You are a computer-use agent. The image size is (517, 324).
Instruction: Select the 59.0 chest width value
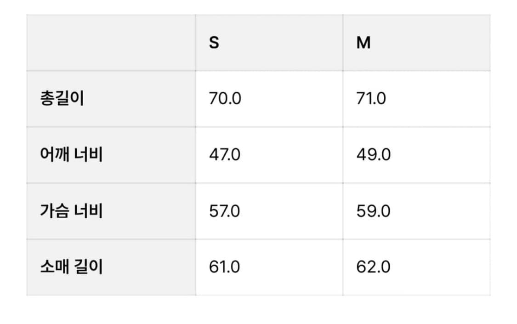(373, 211)
